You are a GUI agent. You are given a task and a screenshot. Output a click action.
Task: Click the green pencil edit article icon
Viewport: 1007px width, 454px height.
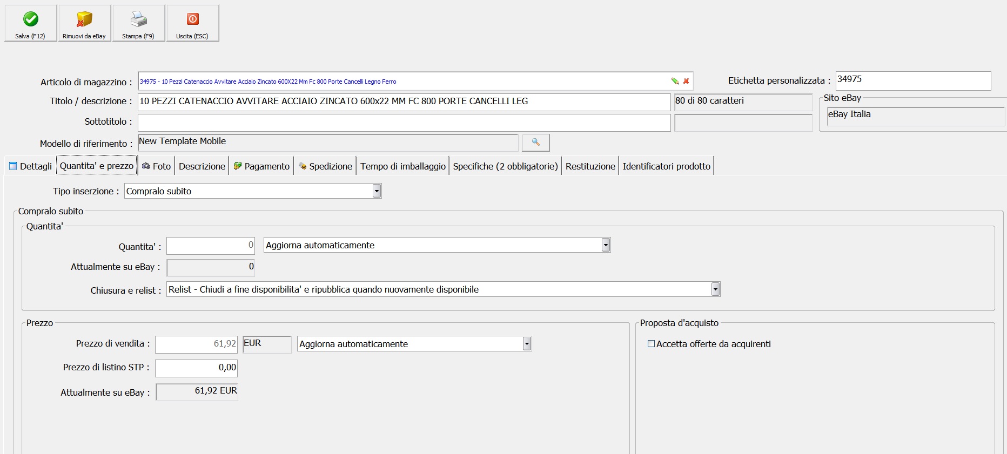tap(675, 81)
